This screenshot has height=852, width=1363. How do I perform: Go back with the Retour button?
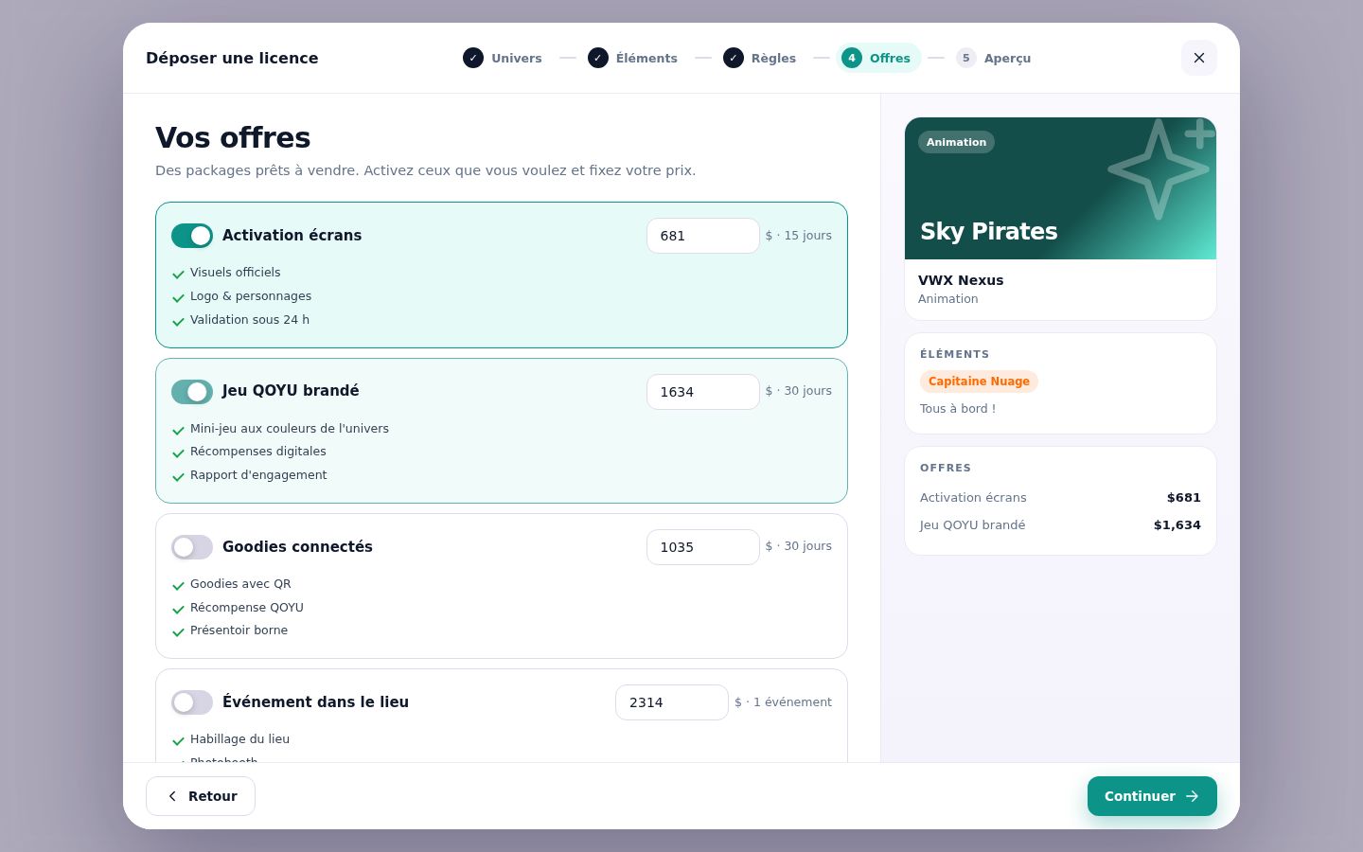201,796
